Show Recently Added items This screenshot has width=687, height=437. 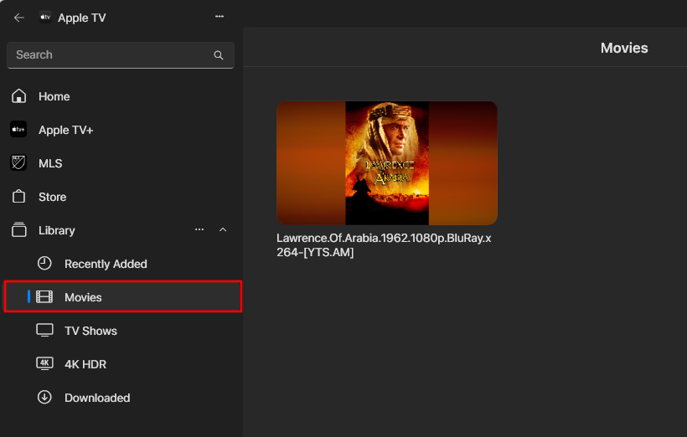click(x=105, y=264)
